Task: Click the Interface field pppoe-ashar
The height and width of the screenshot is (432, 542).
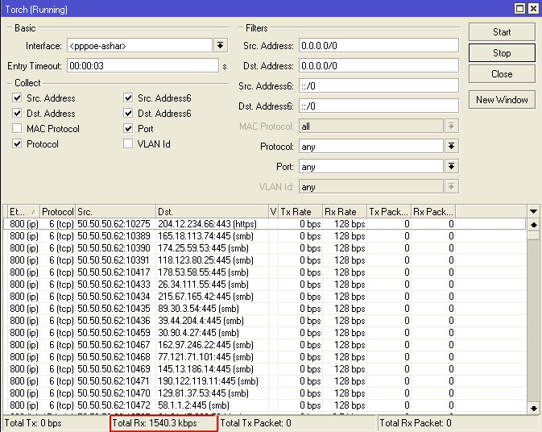Action: [x=139, y=45]
